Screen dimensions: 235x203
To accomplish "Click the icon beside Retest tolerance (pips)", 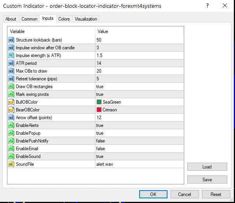I will tap(11, 79).
